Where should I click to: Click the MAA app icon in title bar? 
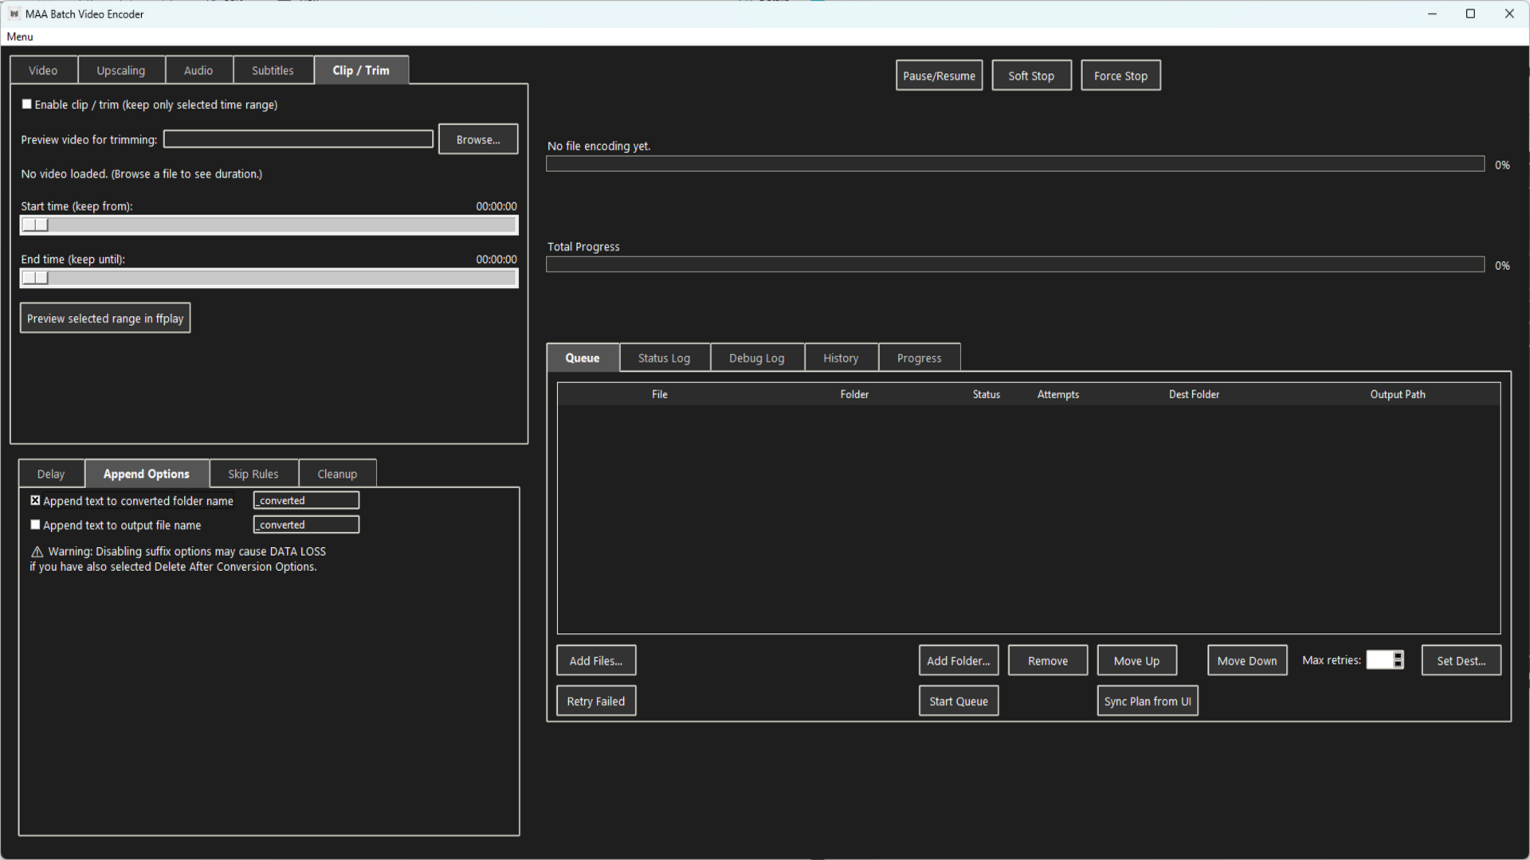pos(14,14)
